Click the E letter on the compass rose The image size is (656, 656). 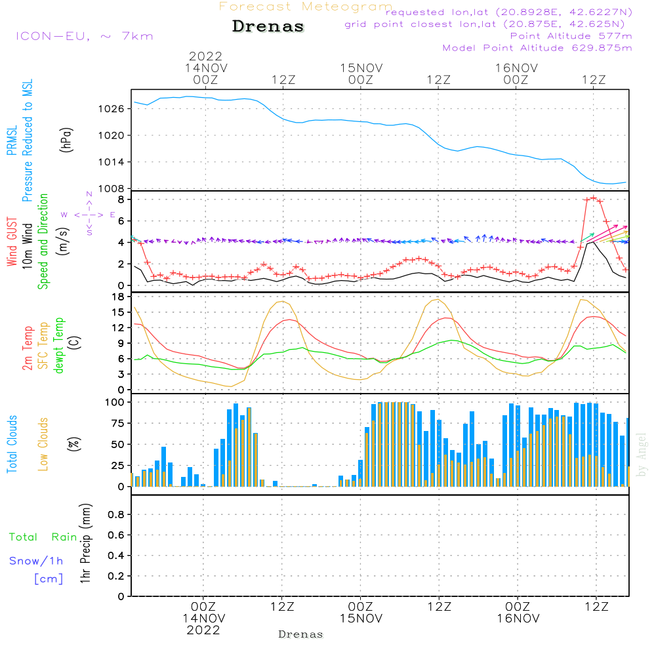pyautogui.click(x=113, y=215)
